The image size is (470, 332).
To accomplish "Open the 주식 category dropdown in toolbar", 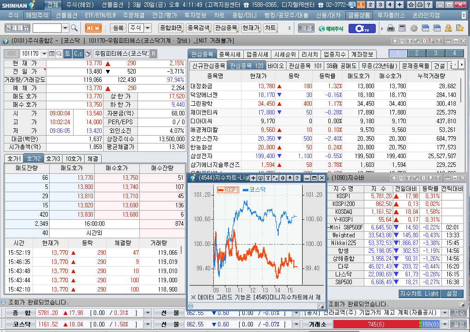I will point(148,28).
